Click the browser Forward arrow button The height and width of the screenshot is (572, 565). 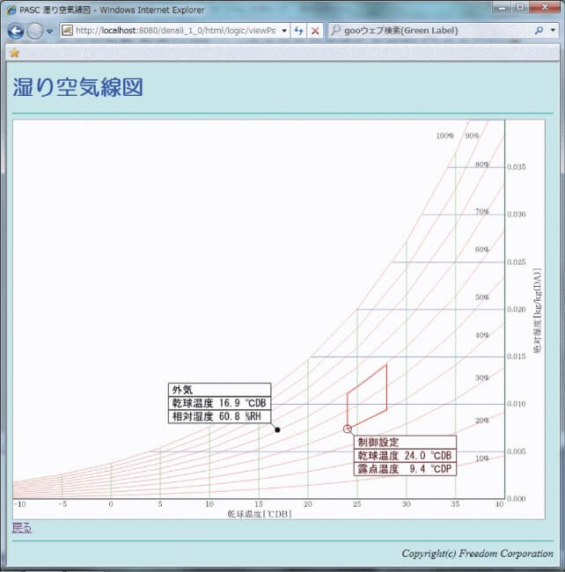tap(34, 31)
